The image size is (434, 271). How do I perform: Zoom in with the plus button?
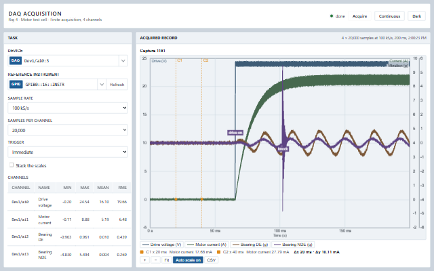point(144,260)
